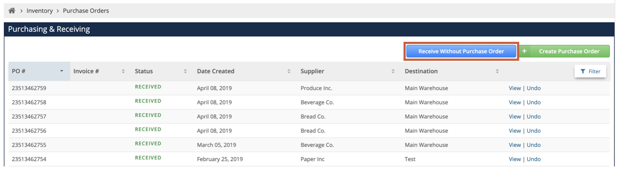This screenshot has width=618, height=169.
Task: View PO 23513462757 from Bread Co.
Action: pyautogui.click(x=515, y=116)
